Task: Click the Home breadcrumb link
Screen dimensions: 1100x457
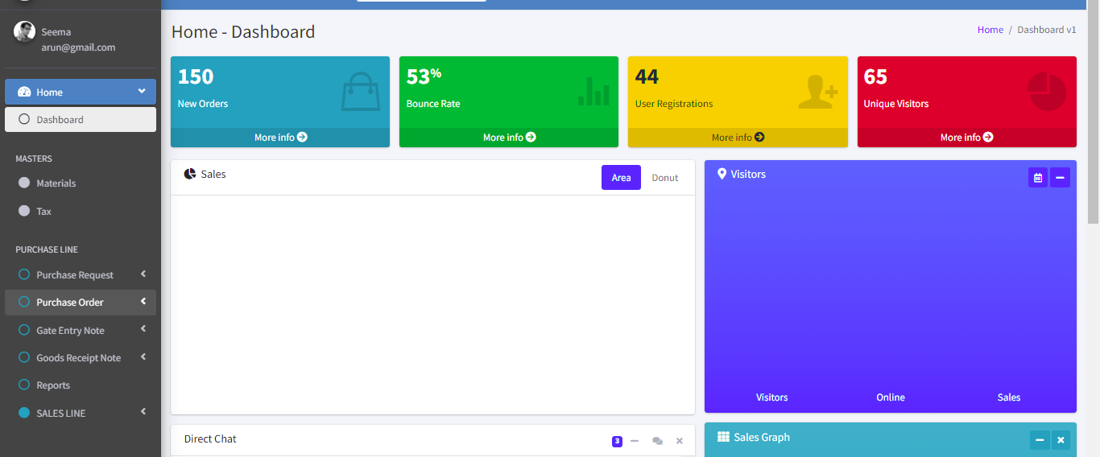Action: pos(990,30)
